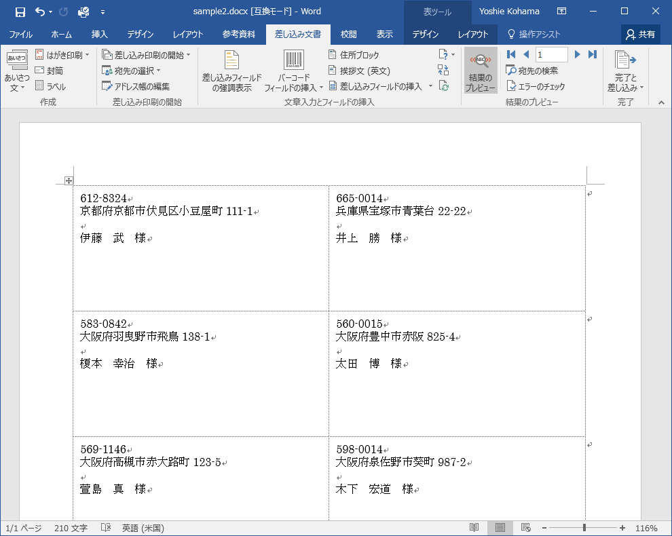The height and width of the screenshot is (536, 672).
Task: Click the 英語 (米国) language indicator
Action: click(143, 528)
